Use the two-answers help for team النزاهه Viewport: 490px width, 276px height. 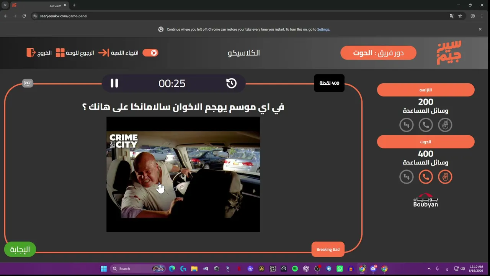[445, 125]
